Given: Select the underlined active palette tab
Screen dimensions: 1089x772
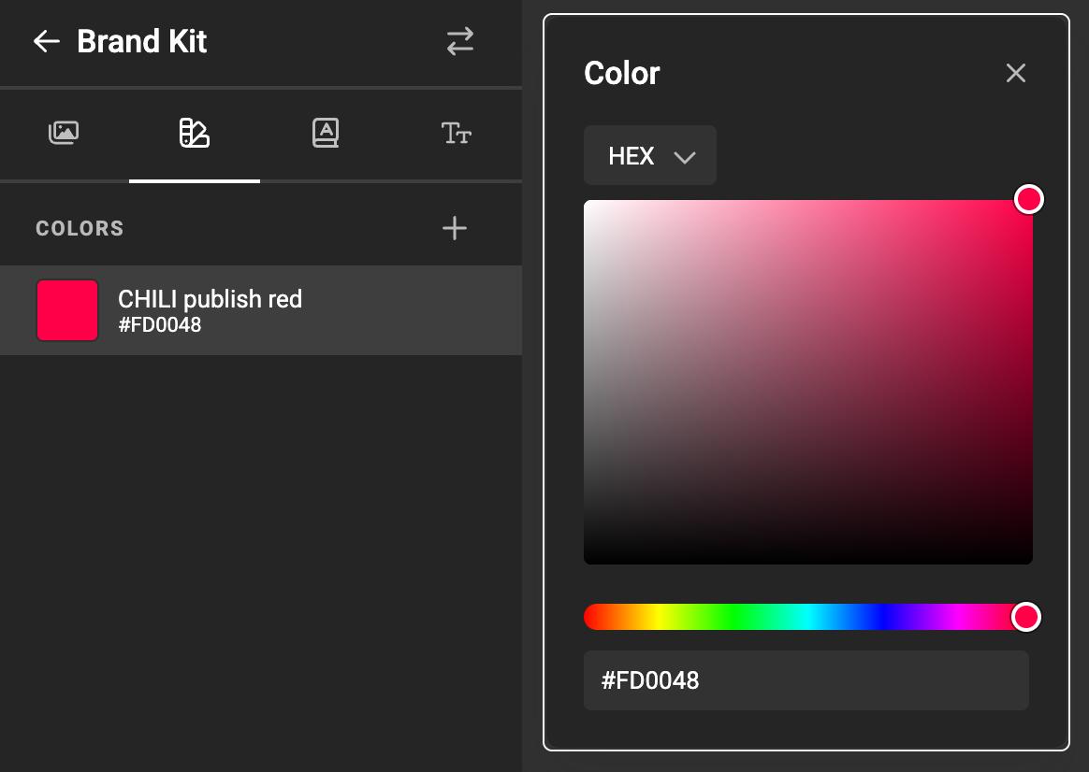Looking at the screenshot, I should [194, 133].
